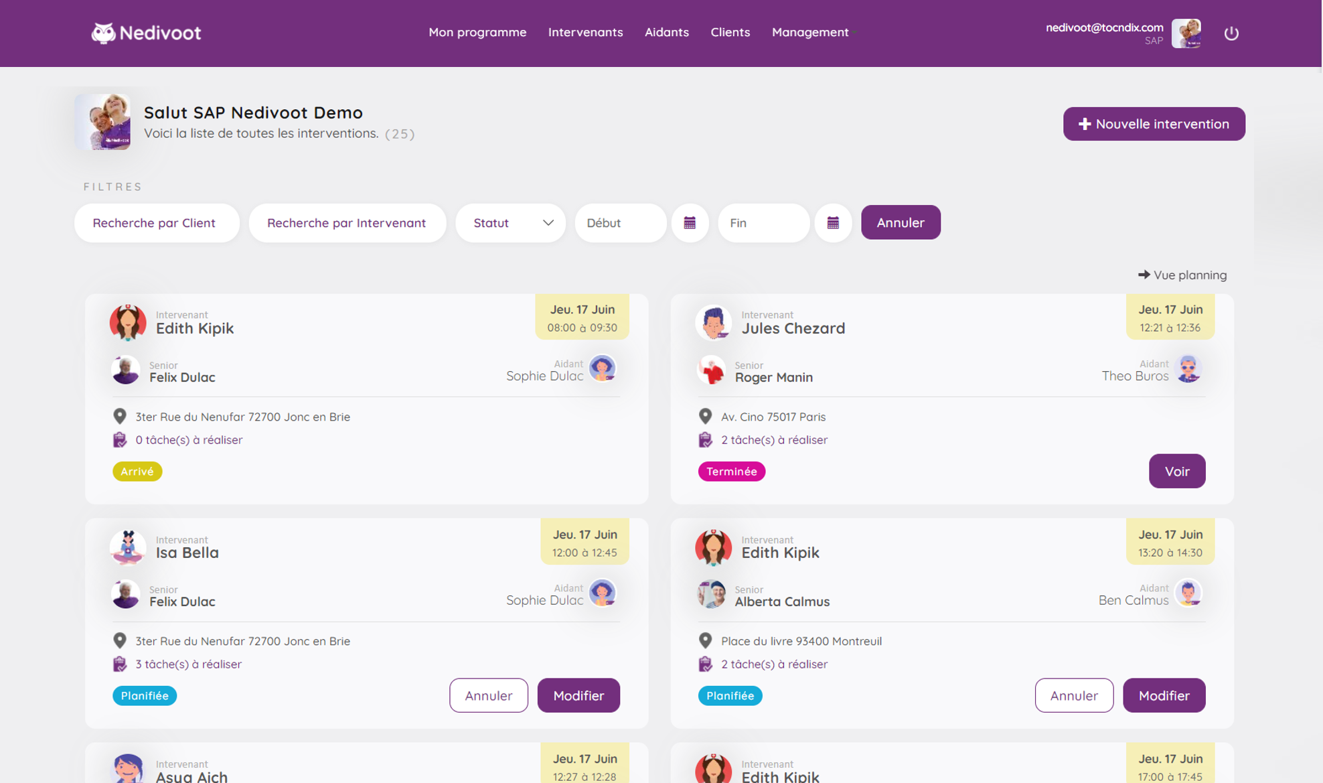Open the Management menu dropdown

813,32
